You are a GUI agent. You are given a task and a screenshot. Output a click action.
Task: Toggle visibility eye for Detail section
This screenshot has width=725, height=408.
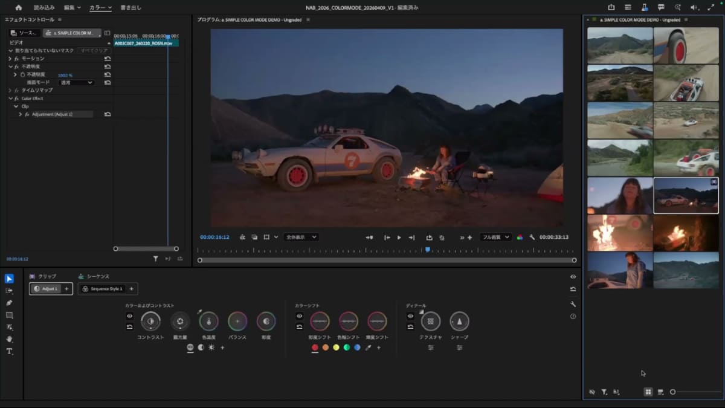tap(410, 316)
